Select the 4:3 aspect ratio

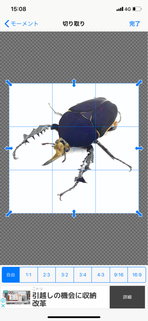[x=101, y=275]
